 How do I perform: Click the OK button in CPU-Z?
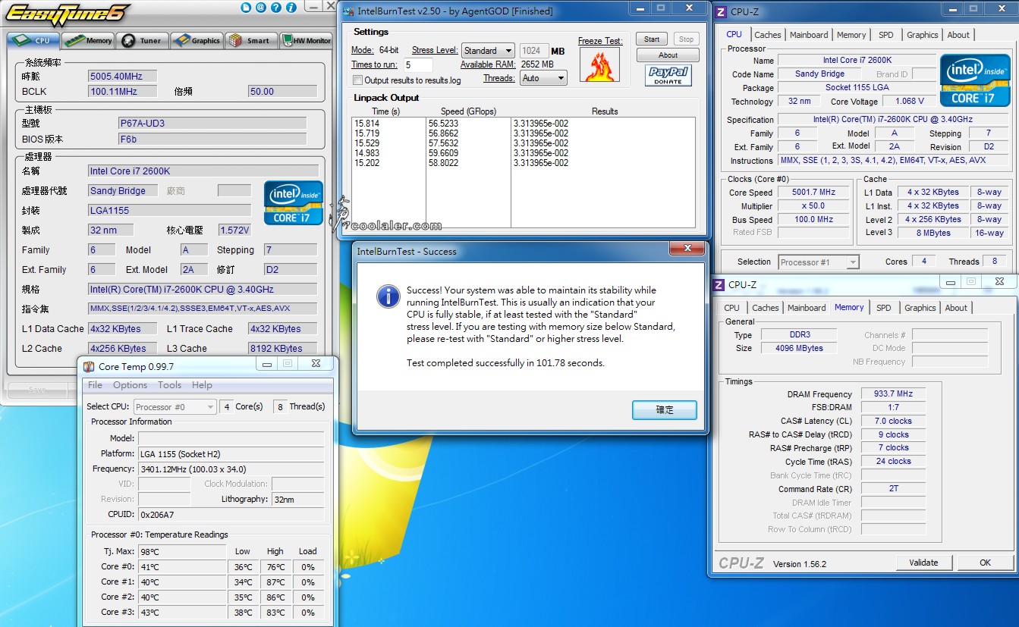tap(985, 563)
